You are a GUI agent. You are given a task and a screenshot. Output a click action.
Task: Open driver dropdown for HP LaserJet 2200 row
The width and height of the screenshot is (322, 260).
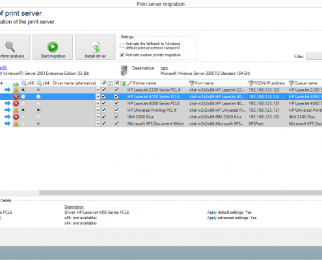coord(98,90)
